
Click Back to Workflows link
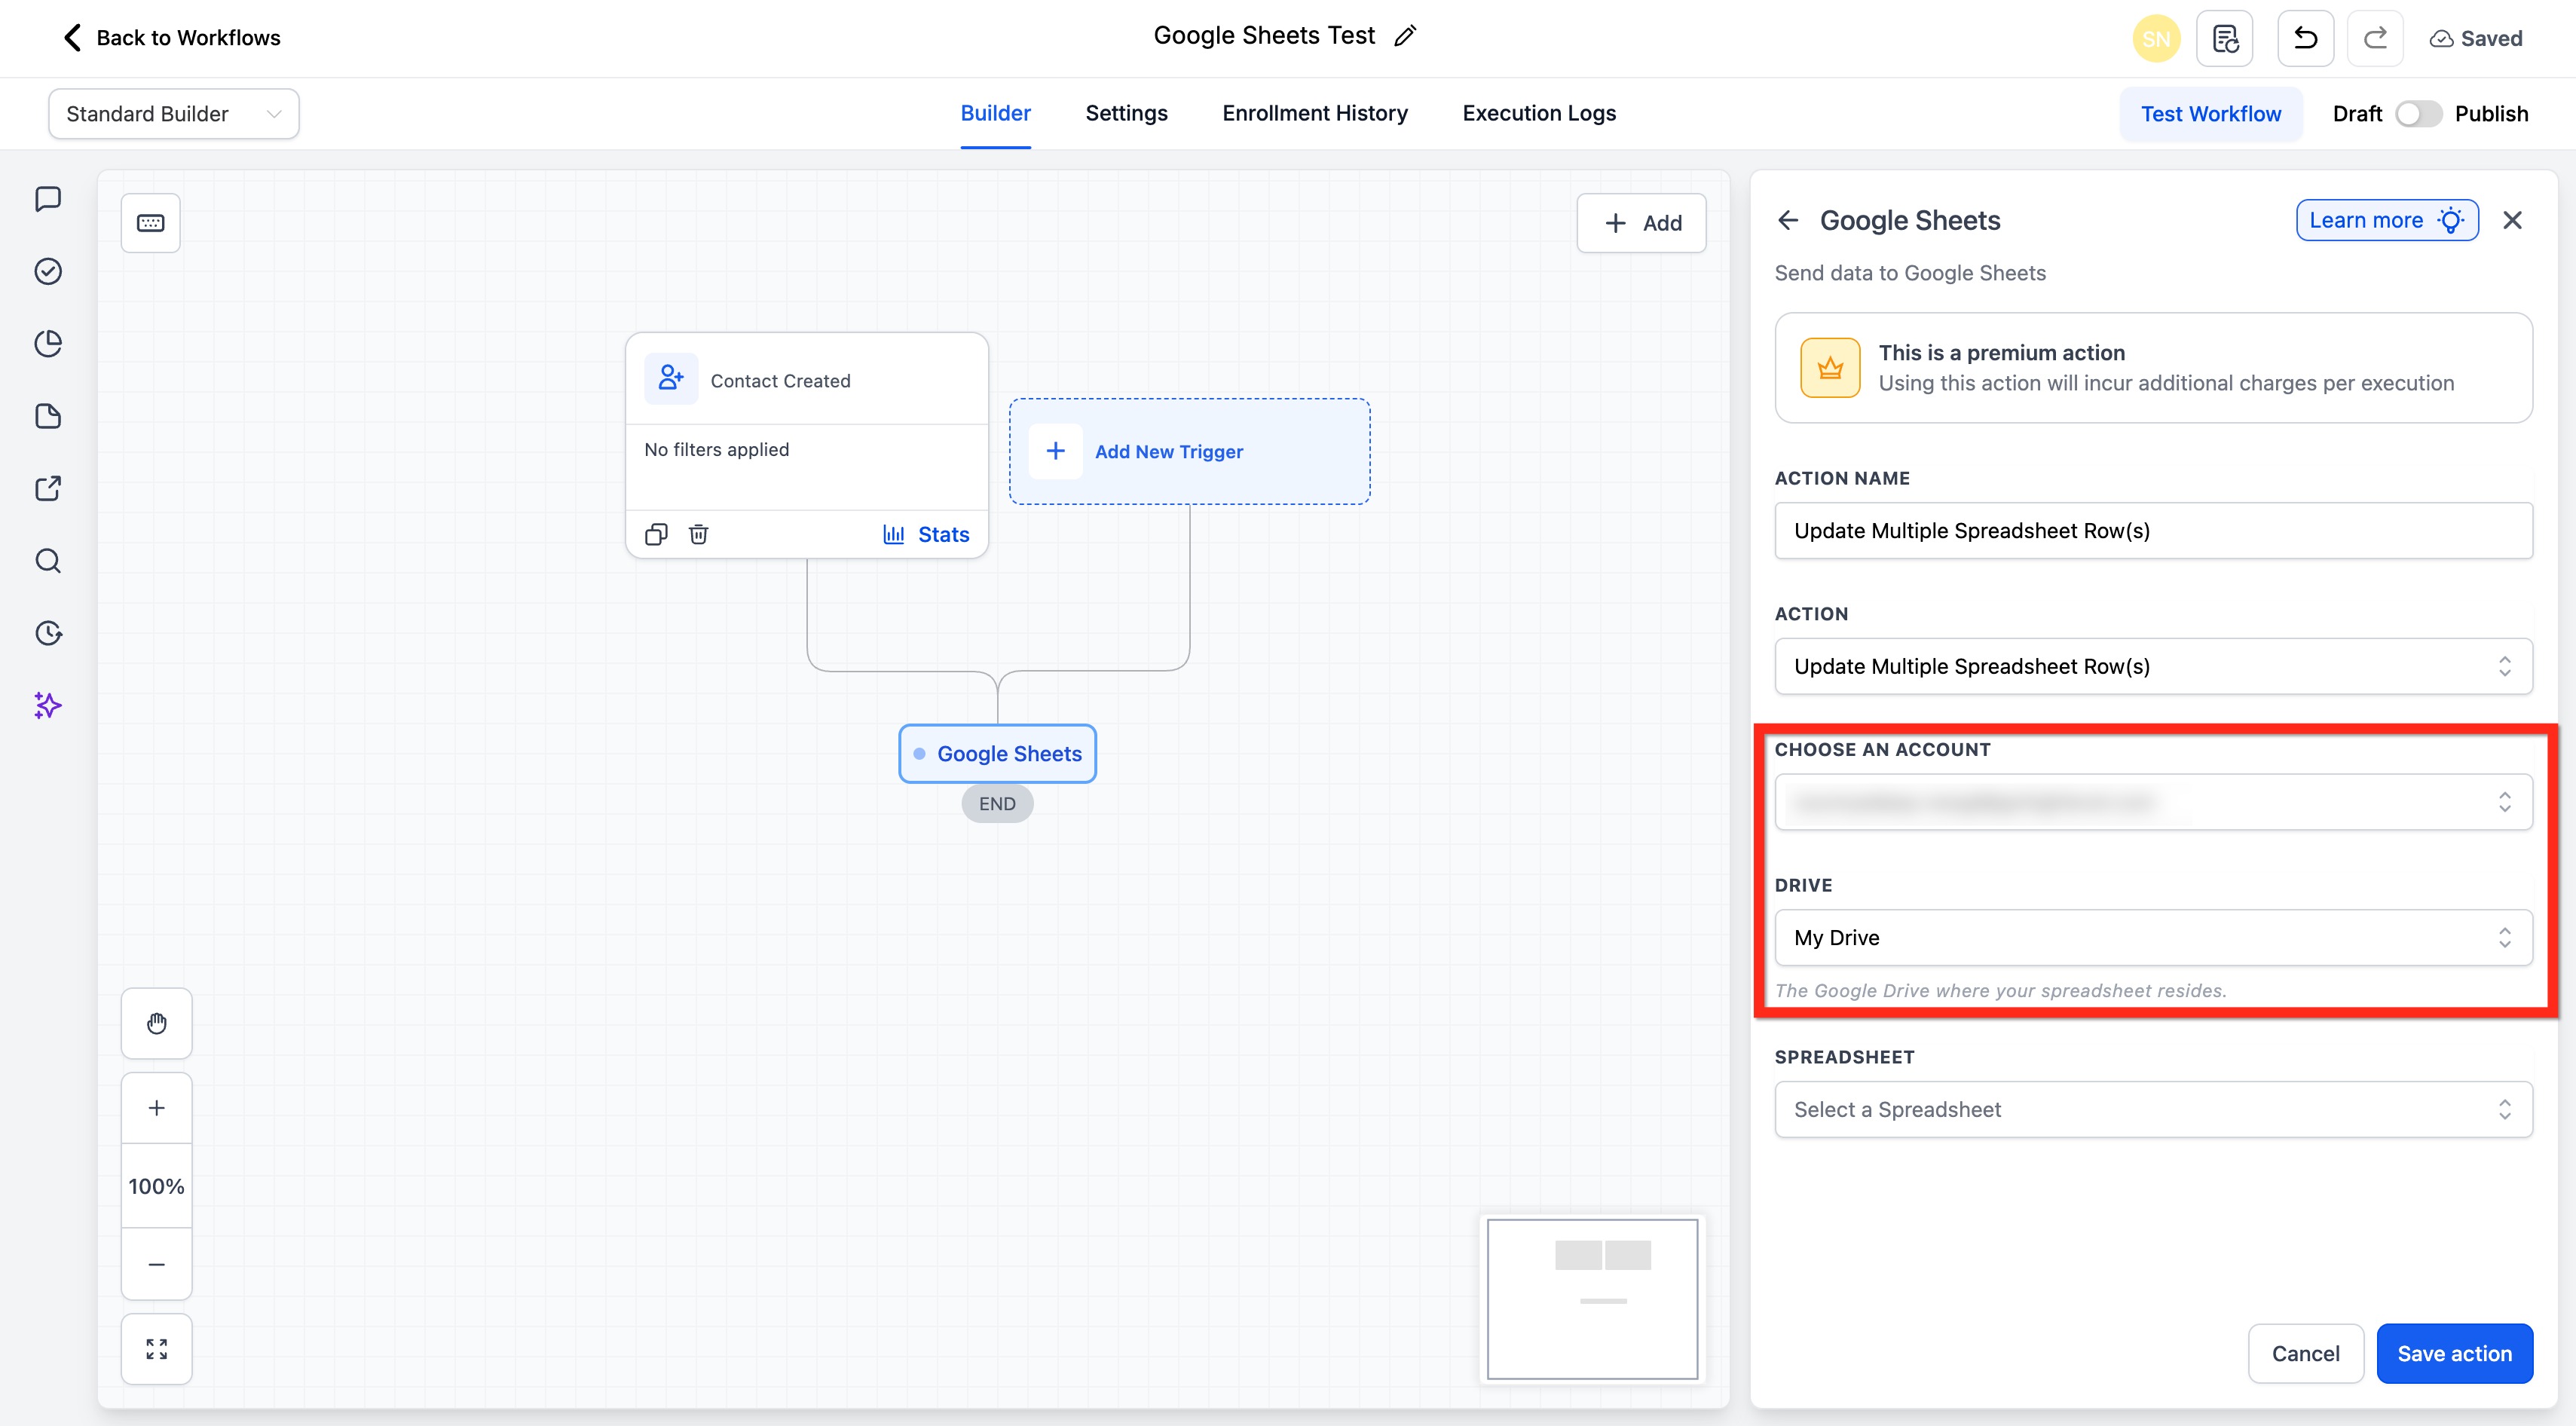click(x=172, y=38)
